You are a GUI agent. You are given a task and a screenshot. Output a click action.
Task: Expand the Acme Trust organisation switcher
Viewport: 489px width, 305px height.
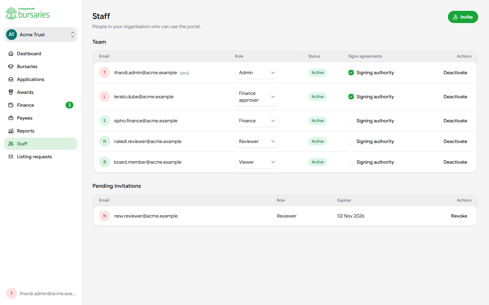(x=41, y=35)
